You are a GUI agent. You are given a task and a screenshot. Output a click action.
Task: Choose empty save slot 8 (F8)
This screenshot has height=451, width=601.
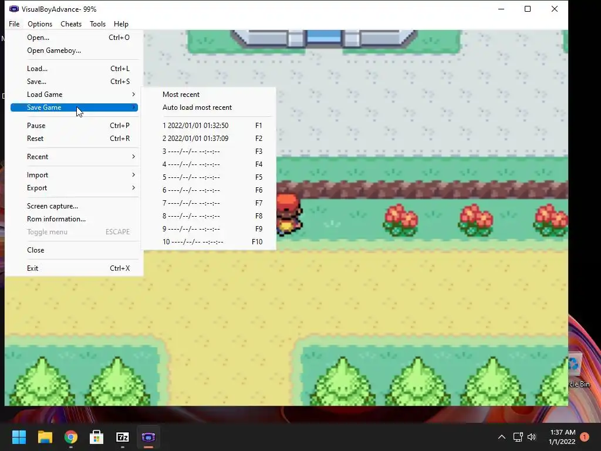(208, 216)
